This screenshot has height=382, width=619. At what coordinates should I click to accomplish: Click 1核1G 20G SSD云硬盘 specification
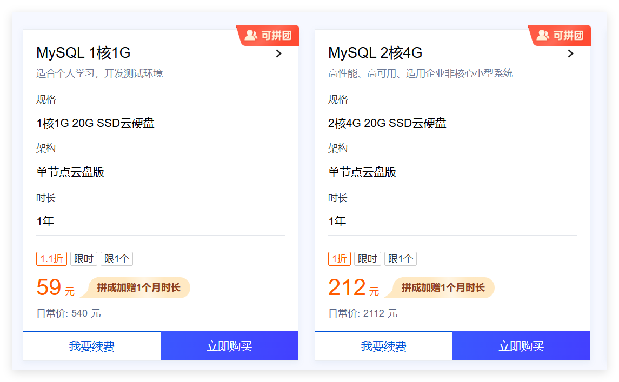(95, 123)
